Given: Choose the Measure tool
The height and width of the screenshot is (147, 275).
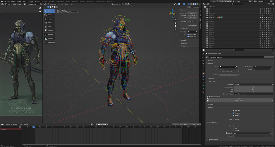Looking at the screenshot, I should pos(49,38).
